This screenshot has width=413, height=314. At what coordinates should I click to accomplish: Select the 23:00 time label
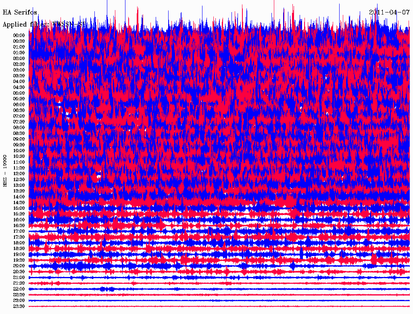[x=19, y=301]
